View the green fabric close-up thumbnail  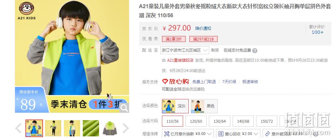(x=91, y=128)
